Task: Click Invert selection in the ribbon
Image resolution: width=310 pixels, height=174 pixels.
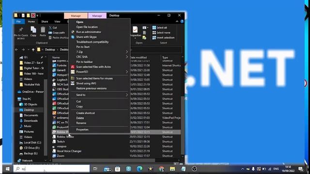Action: [163, 38]
